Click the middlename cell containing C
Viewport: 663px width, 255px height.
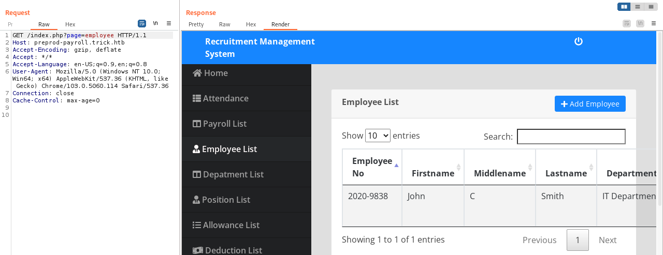pyautogui.click(x=500, y=206)
